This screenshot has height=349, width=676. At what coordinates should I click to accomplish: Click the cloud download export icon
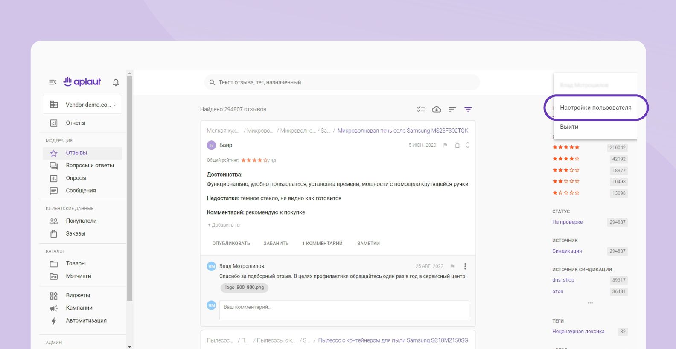coord(436,109)
